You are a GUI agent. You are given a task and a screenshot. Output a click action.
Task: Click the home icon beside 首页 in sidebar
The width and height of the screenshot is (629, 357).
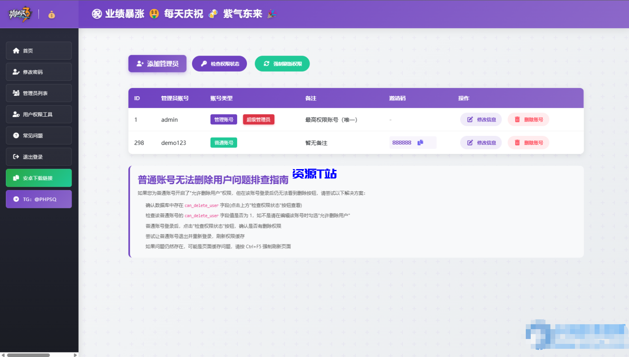click(x=16, y=50)
